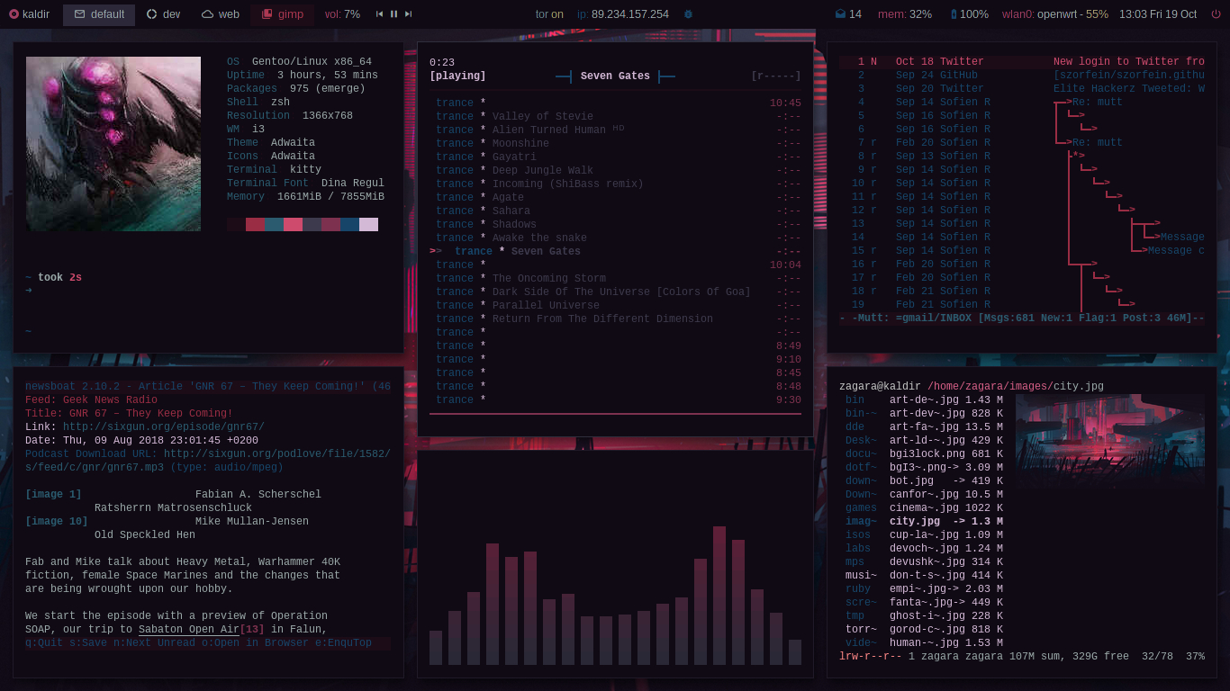This screenshot has height=691, width=1230.
Task: Switch to the gimp workspace
Action: 283,14
